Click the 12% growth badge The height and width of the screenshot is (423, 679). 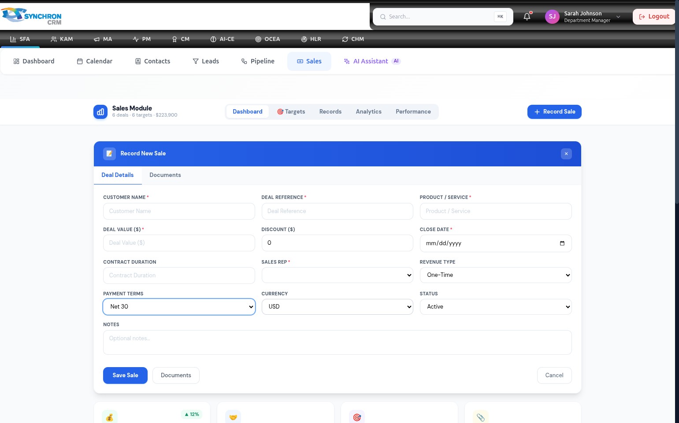192,414
